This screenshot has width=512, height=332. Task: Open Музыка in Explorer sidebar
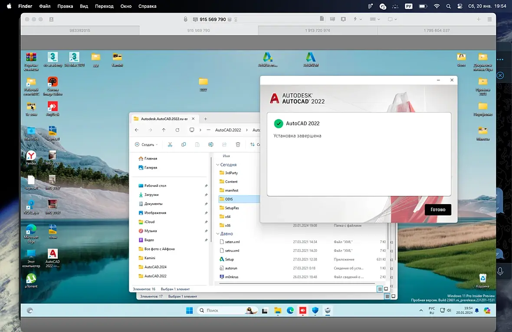click(148, 231)
